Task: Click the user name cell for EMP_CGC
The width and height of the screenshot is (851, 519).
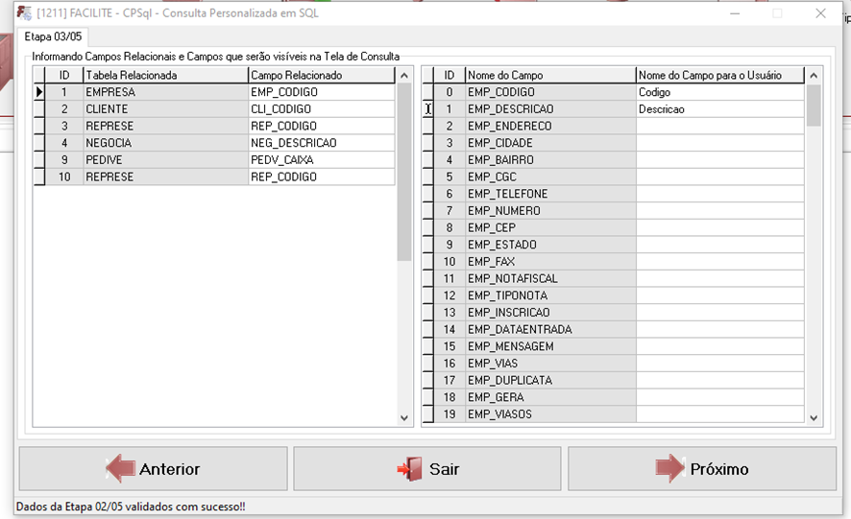Action: 719,177
